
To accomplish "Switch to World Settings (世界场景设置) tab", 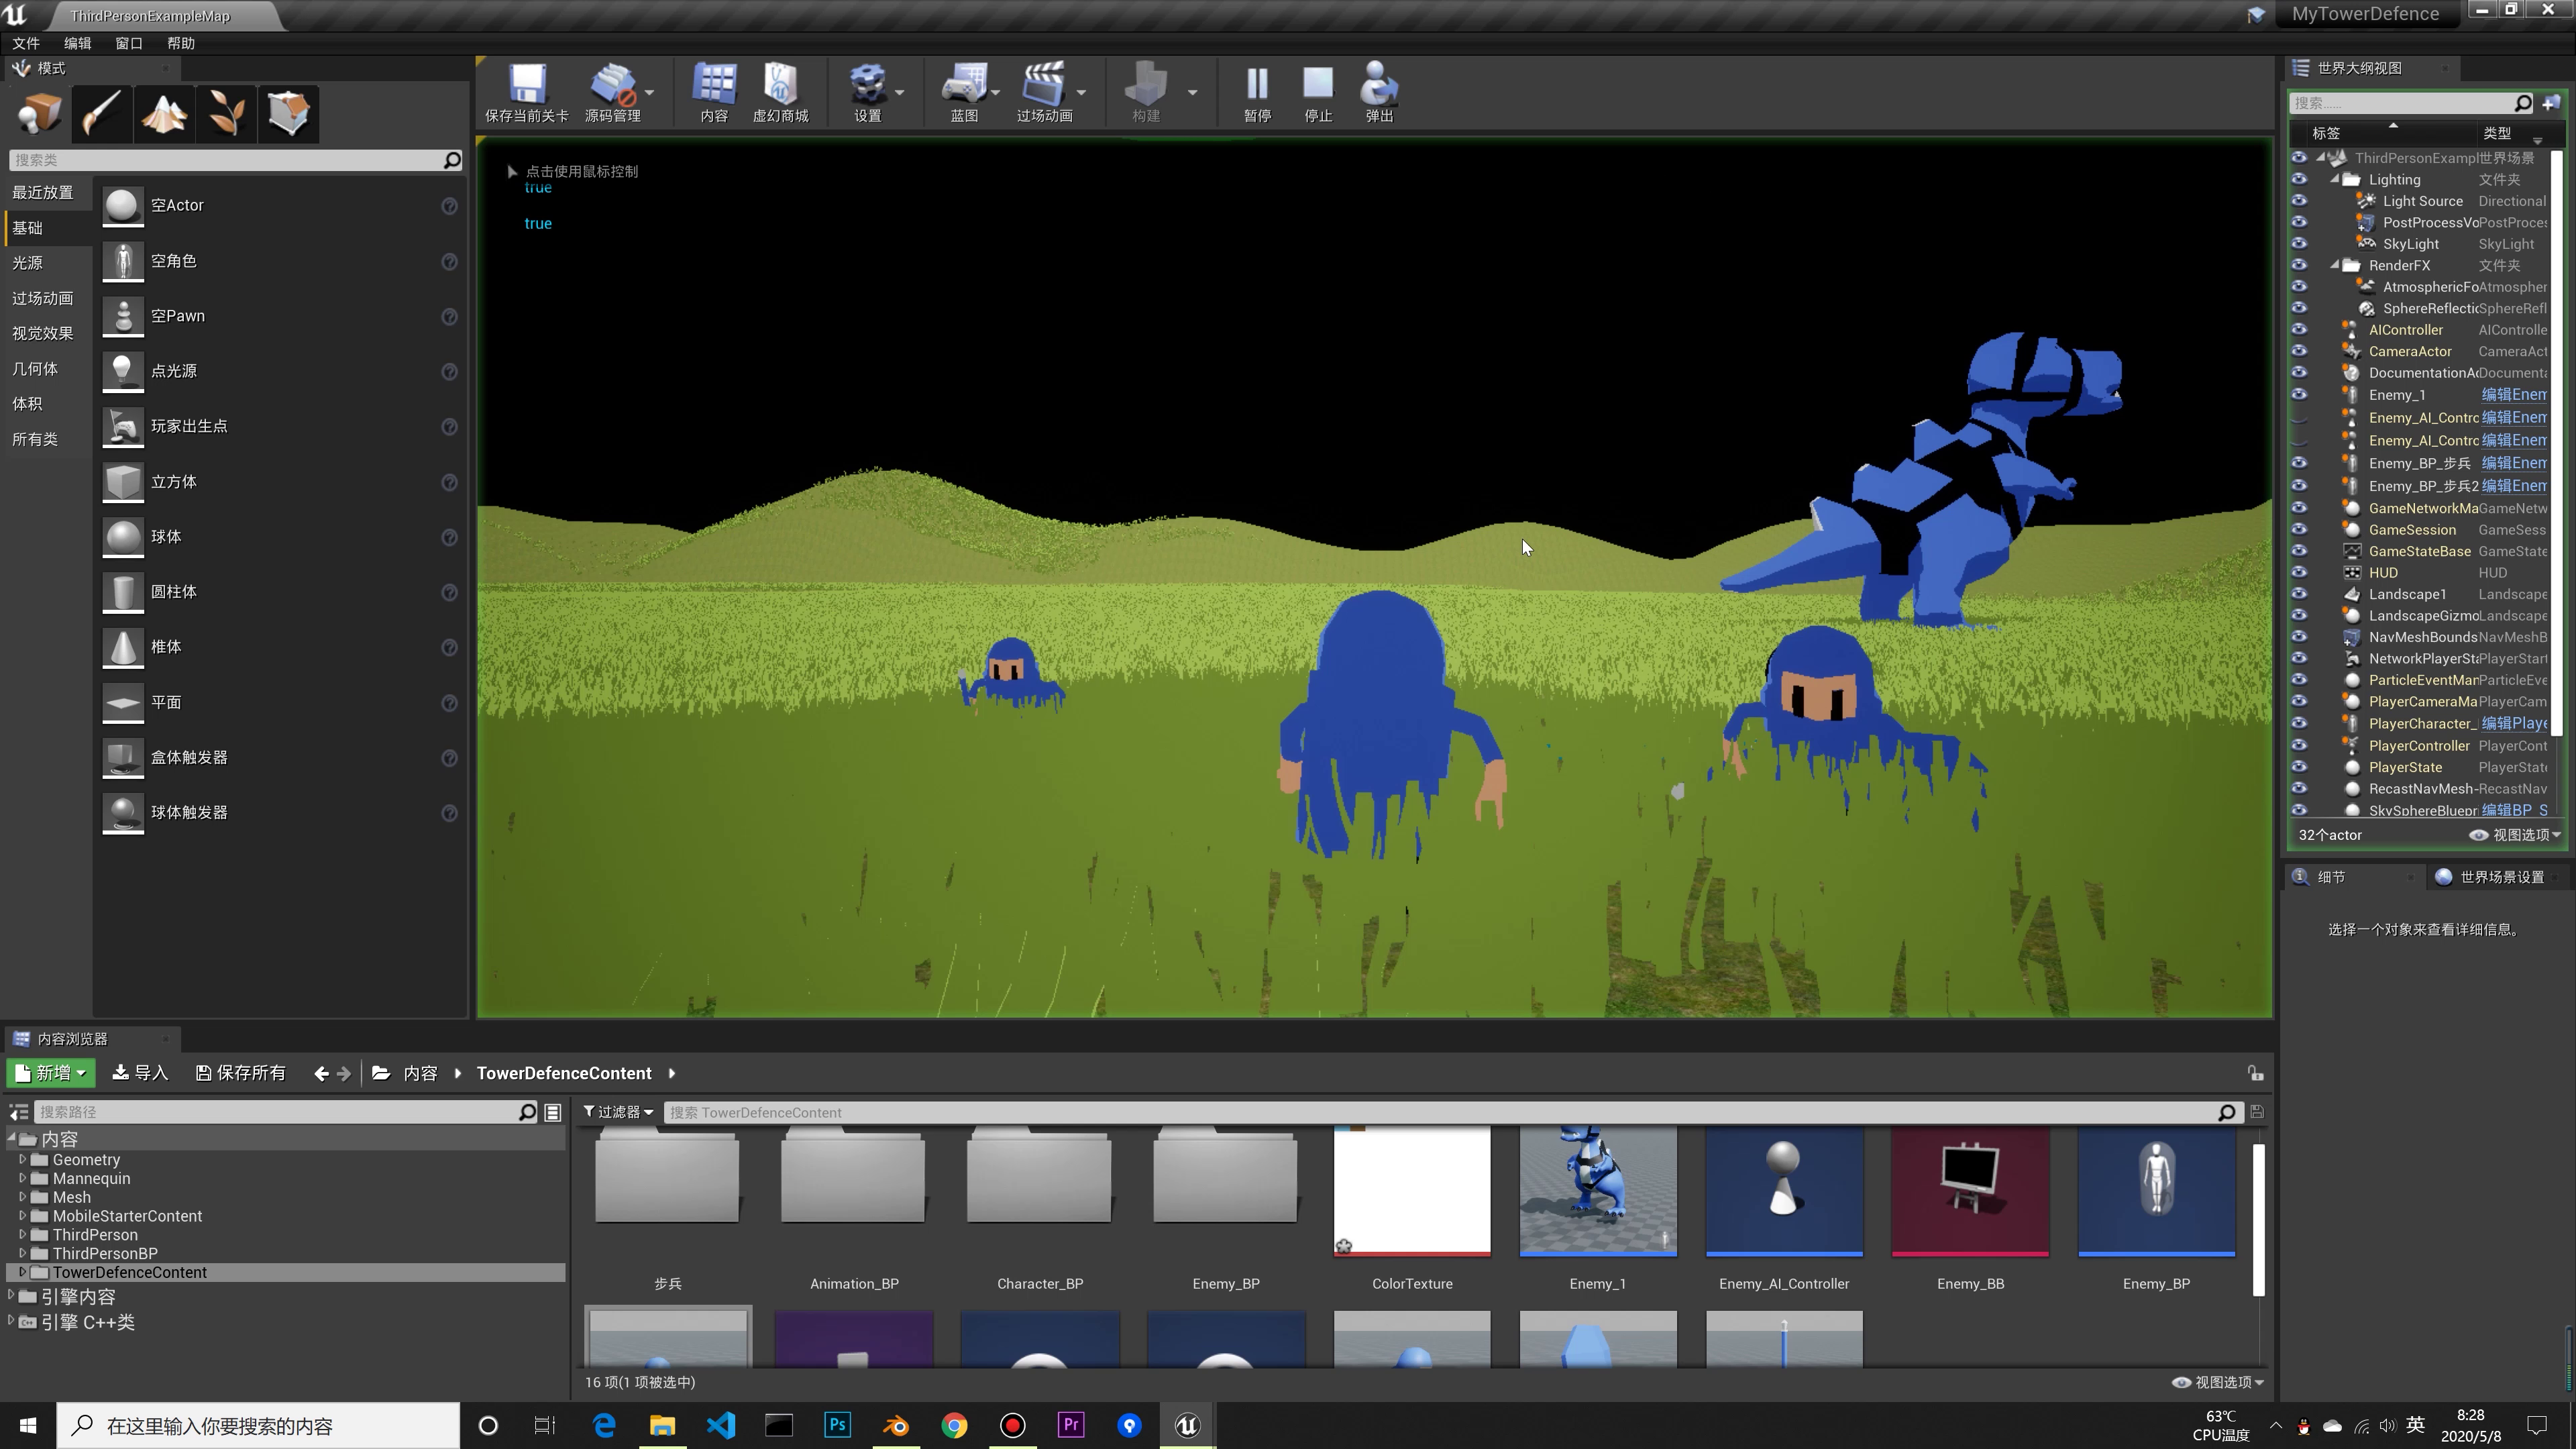I will (x=2501, y=877).
